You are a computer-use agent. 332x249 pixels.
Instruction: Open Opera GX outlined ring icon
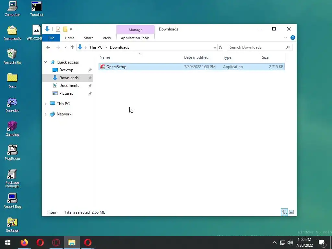pyautogui.click(x=56, y=243)
